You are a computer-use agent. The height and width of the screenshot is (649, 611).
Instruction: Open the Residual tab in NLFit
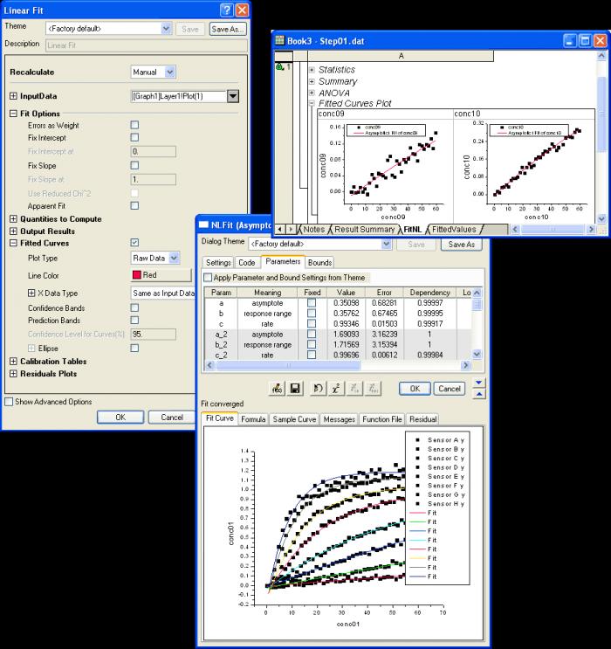[422, 419]
